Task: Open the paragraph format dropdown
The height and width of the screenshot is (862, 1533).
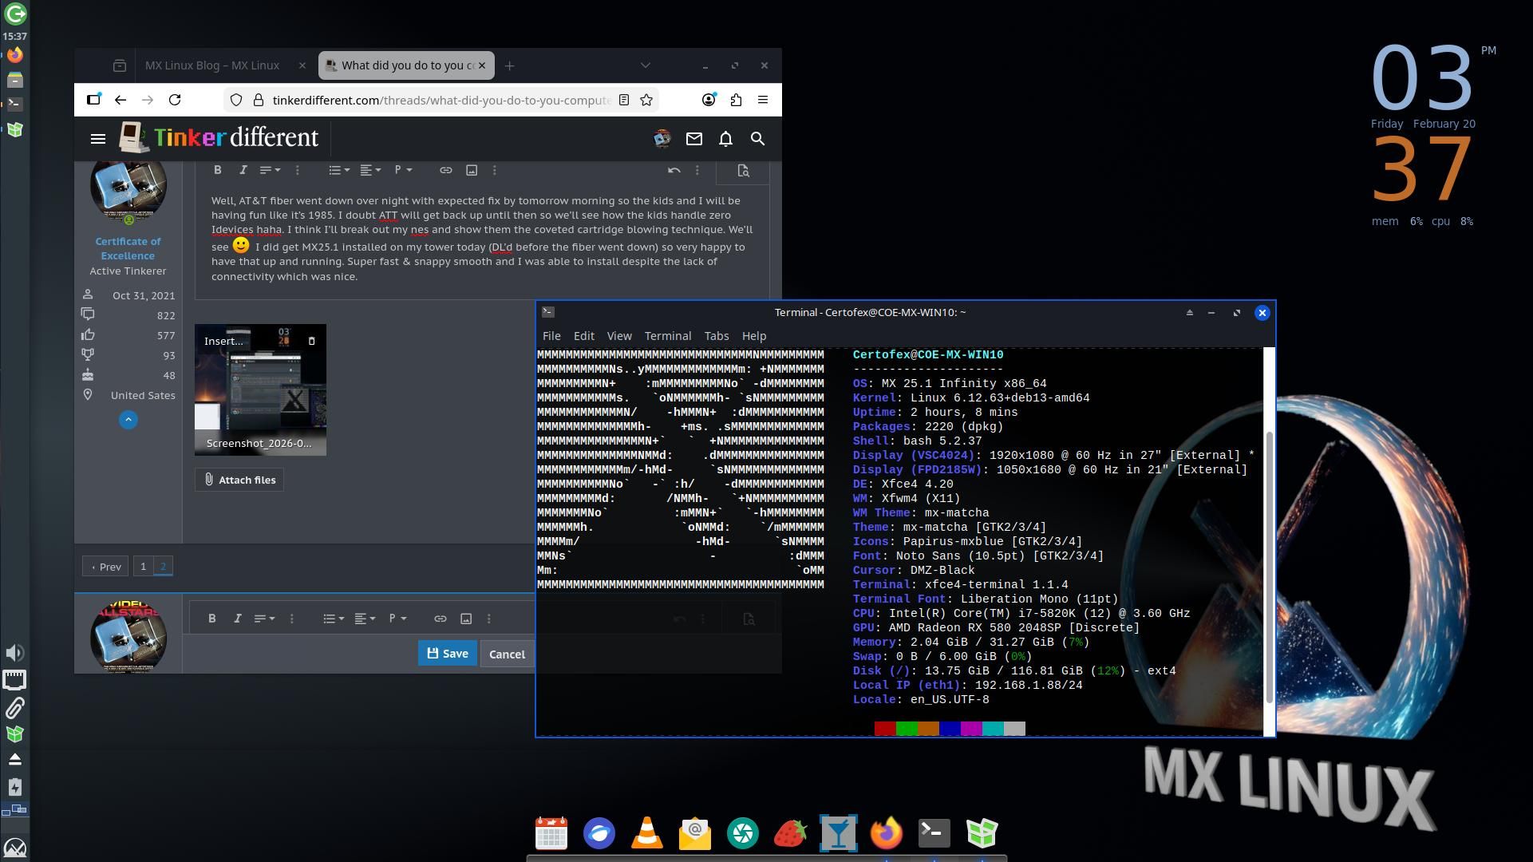Action: 403,170
